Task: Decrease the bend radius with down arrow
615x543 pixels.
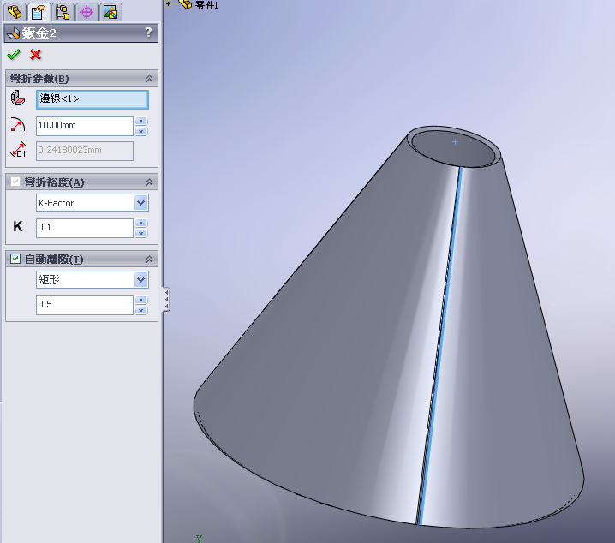Action: [141, 131]
